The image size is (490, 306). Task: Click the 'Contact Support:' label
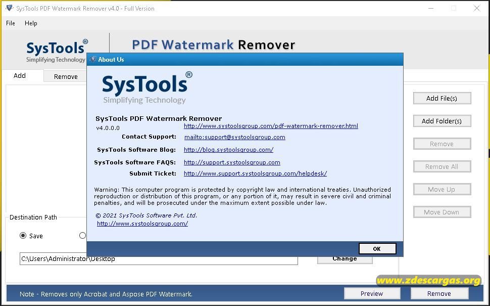(x=149, y=137)
